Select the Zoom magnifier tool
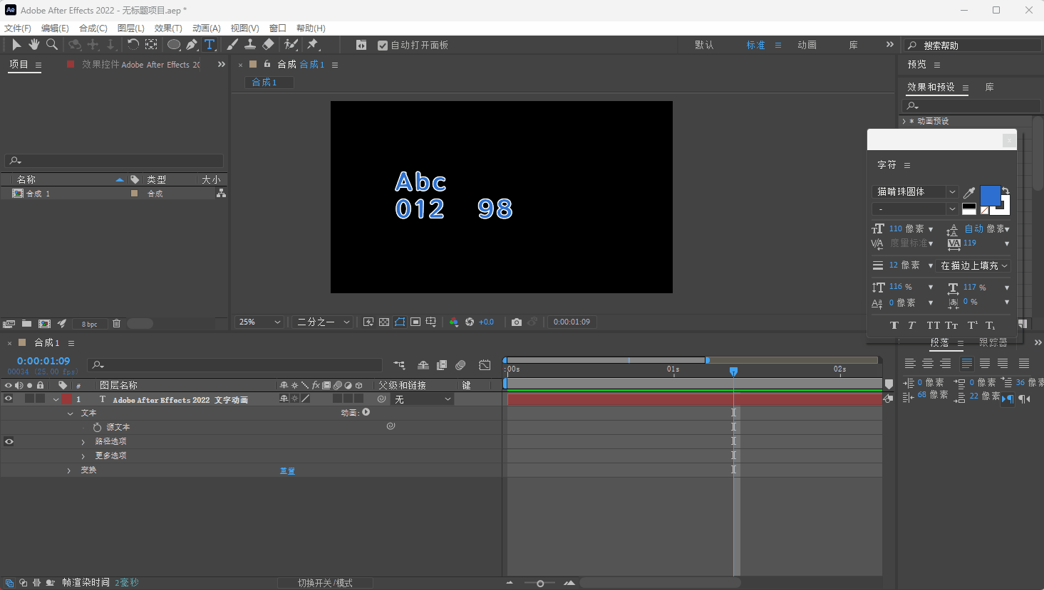 51,45
